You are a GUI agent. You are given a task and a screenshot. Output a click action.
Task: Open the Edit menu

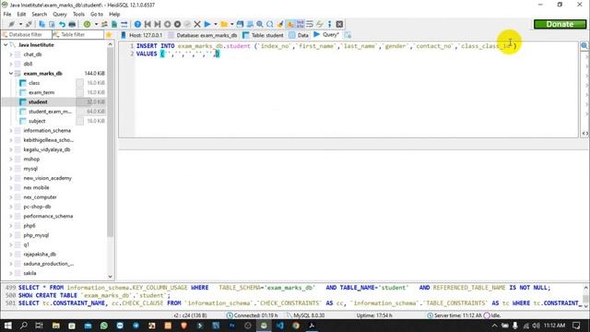[x=21, y=14]
